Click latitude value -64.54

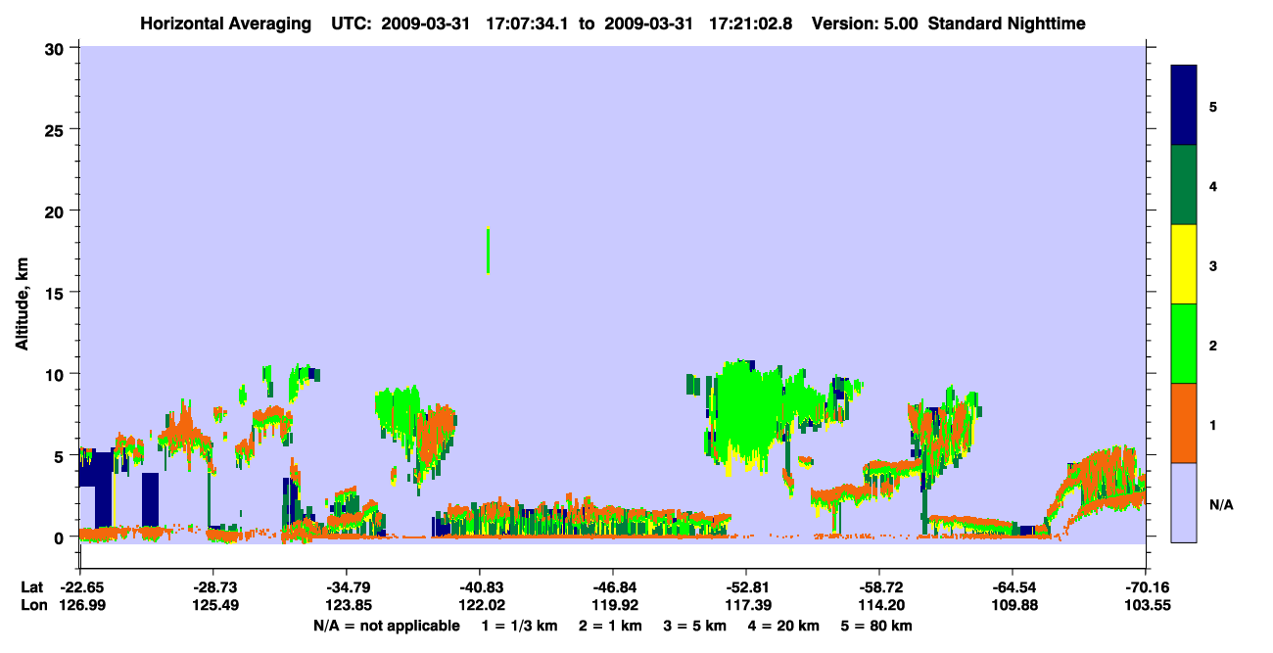coord(1012,587)
